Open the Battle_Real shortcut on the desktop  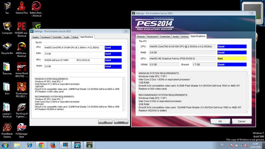pyautogui.click(x=36, y=9)
